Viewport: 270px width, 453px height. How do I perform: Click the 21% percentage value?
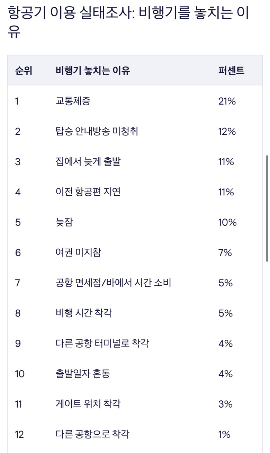click(227, 101)
